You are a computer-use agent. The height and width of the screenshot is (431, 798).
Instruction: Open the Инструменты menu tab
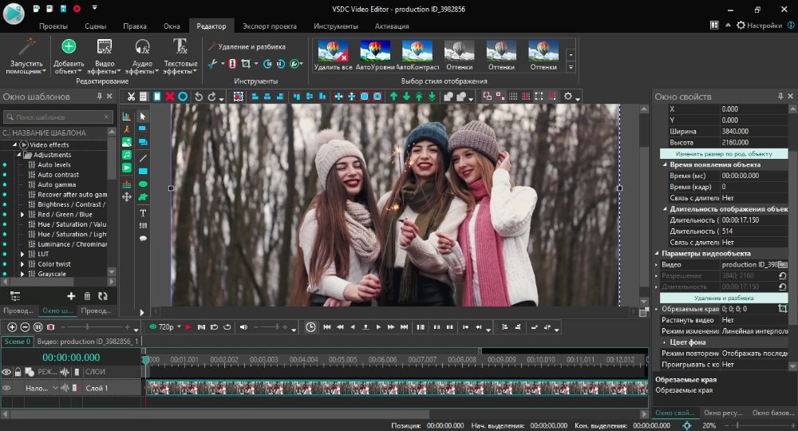335,26
